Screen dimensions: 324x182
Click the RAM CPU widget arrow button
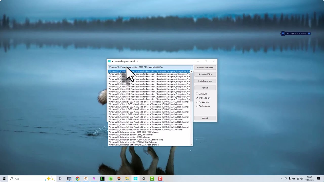309,34
